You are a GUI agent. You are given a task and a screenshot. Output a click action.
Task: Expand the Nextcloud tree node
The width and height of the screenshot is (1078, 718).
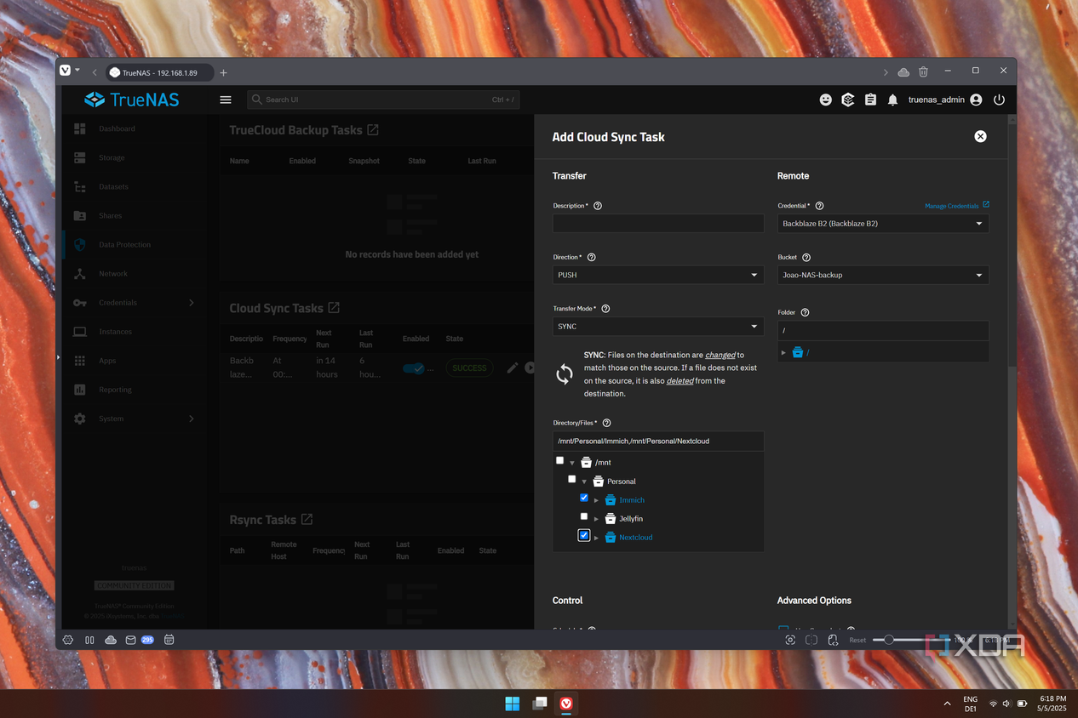pos(596,538)
